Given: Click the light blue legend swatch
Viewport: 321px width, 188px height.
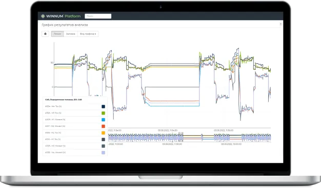Looking at the screenshot, I should (103, 120).
